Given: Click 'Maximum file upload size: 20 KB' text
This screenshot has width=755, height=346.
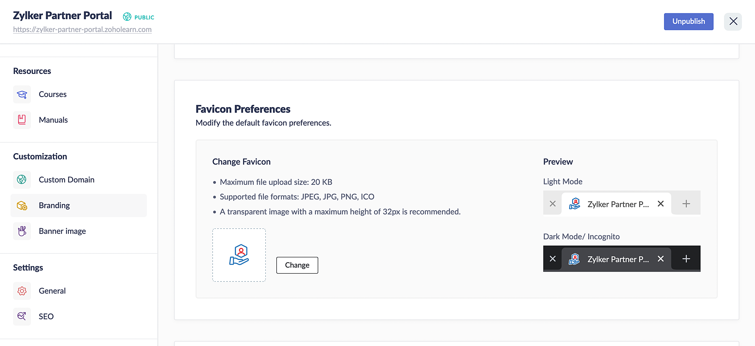Looking at the screenshot, I should pyautogui.click(x=276, y=182).
